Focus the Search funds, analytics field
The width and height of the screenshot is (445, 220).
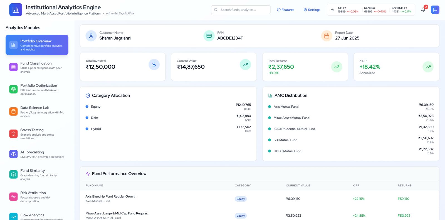241,10
